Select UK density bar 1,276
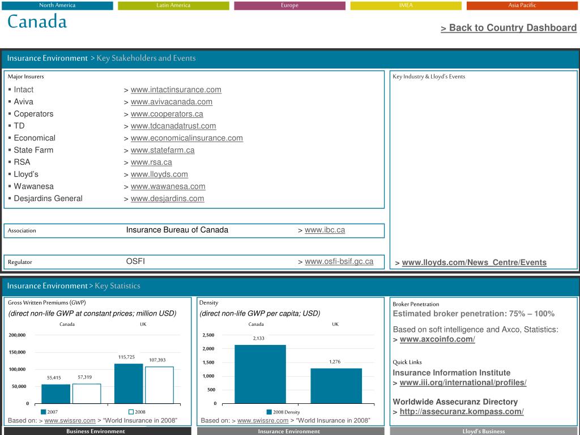 pyautogui.click(x=336, y=386)
